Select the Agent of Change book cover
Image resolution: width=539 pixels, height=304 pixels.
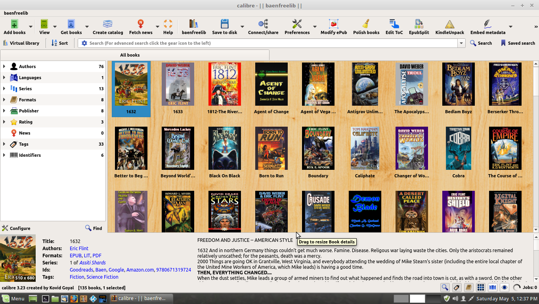[271, 84]
